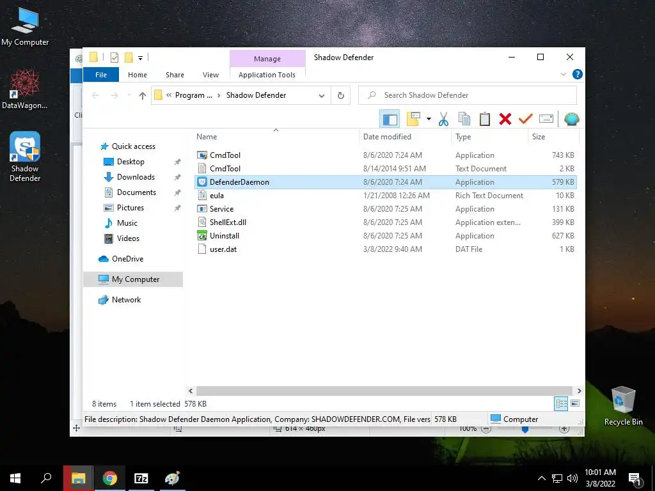Toggle the preview/navigation pane toolbar icon
Screen dimensions: 655x491
click(390, 120)
